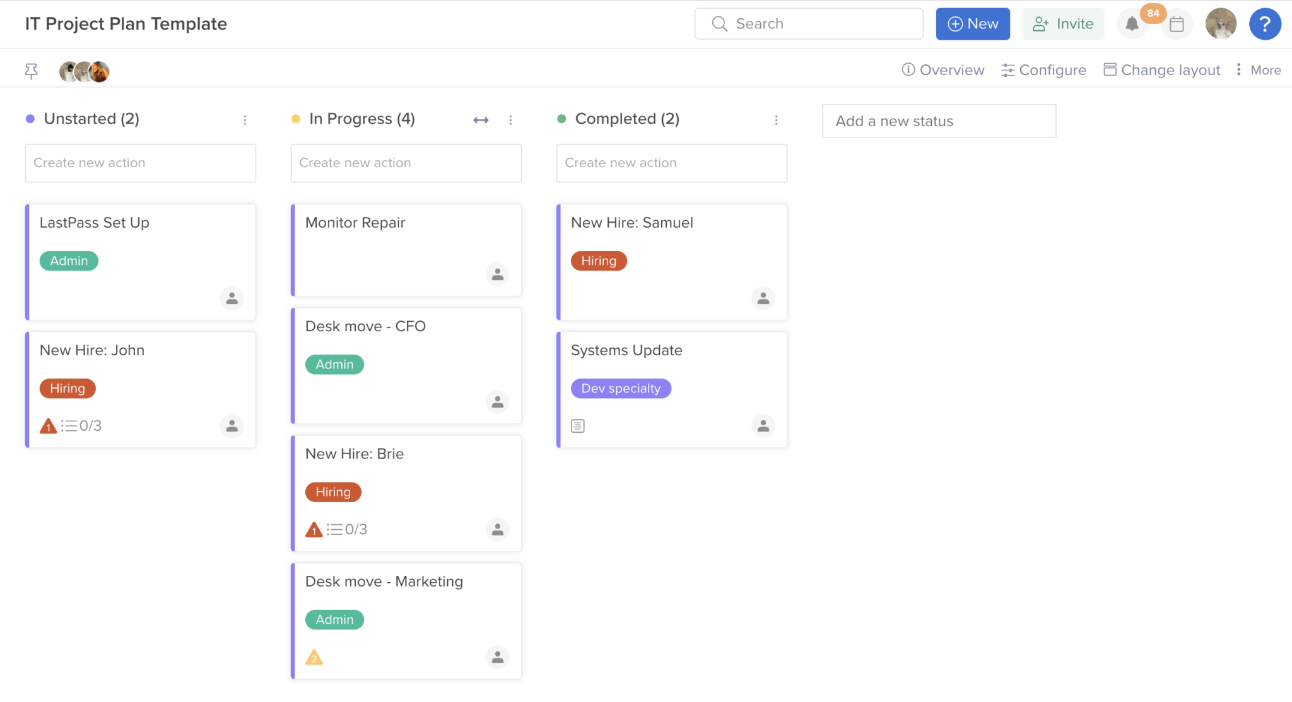Open the Change layout option

[x=1161, y=69]
